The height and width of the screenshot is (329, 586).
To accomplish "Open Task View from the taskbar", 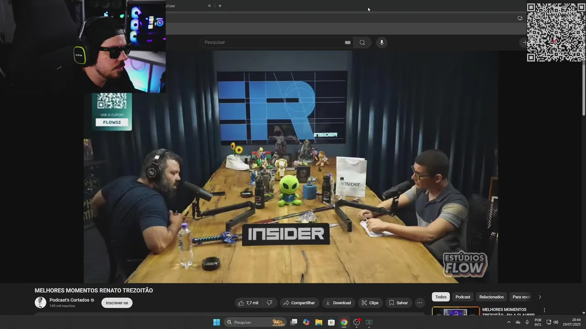I will 294,322.
